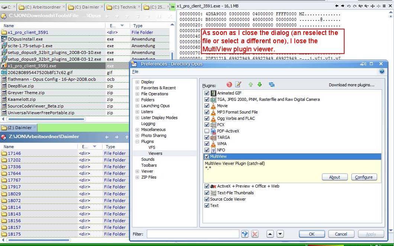The image size is (394, 246).
Task: Select the VFS page in Preferences tree
Action: pos(152,147)
